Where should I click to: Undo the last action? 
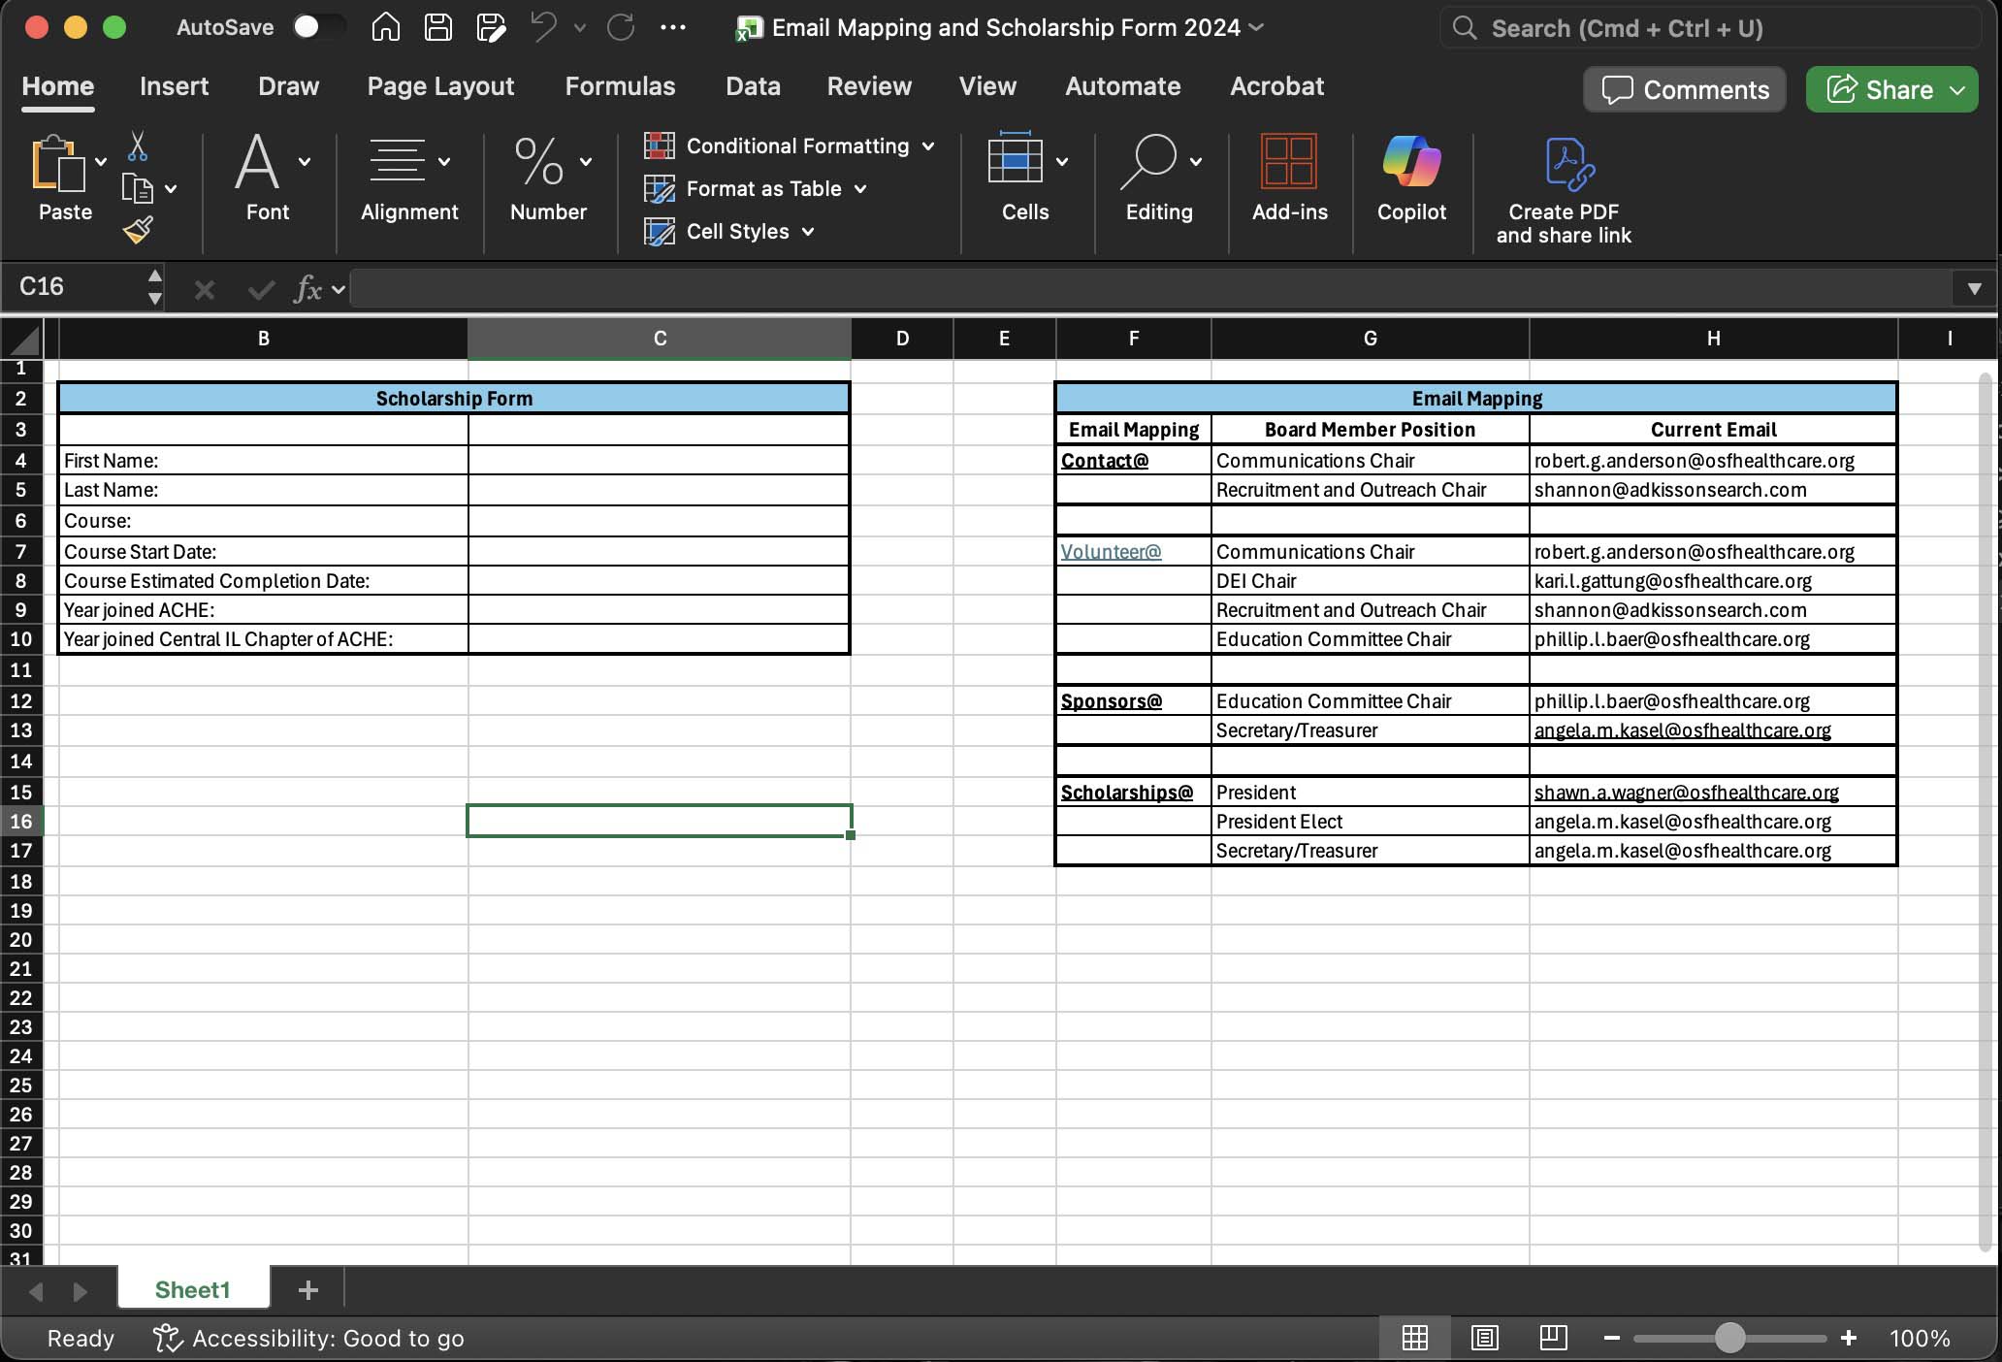pyautogui.click(x=544, y=27)
